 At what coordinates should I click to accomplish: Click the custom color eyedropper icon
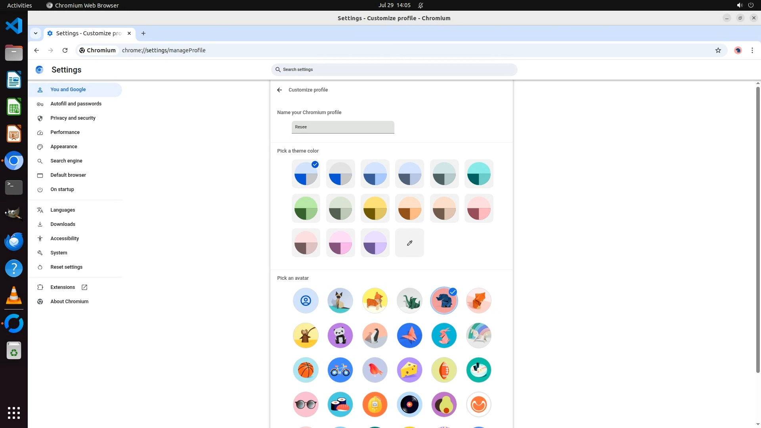point(409,243)
